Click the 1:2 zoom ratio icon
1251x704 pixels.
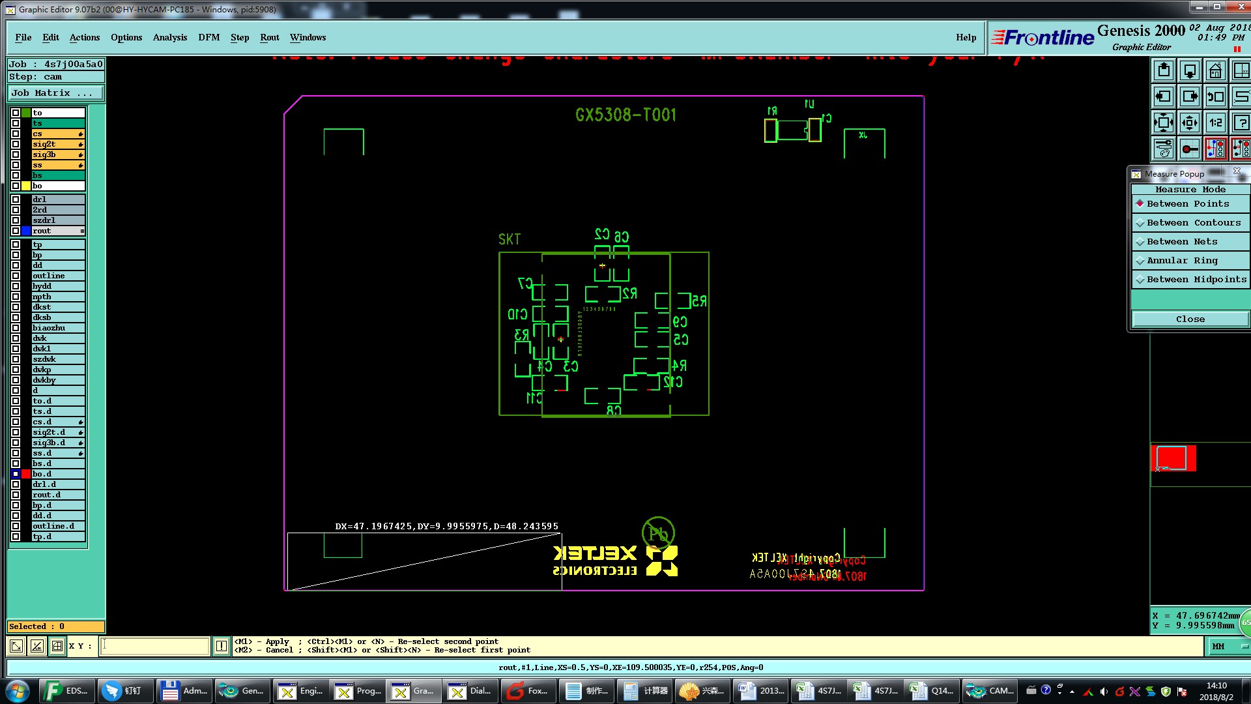1215,123
